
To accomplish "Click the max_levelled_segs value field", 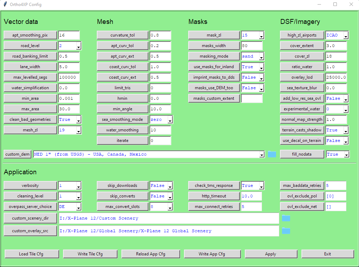I will point(69,77).
